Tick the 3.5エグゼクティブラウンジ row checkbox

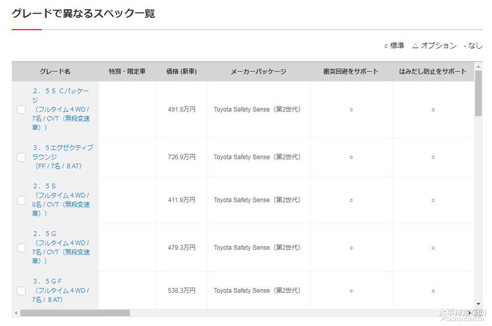21,157
